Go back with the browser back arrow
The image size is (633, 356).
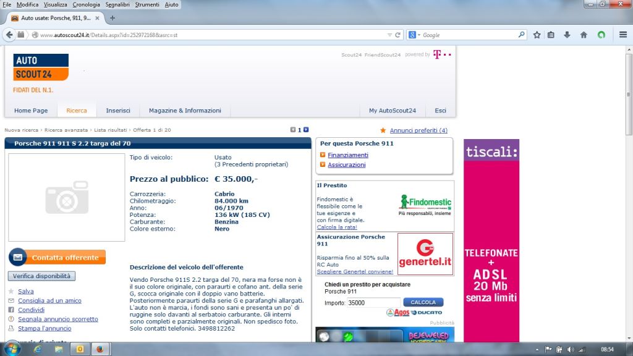[x=9, y=35]
